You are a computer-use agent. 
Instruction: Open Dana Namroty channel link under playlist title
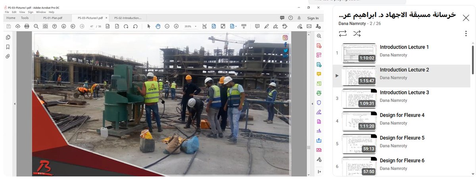coord(352,23)
